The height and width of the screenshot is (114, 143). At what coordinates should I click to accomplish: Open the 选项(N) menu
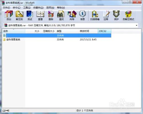(x=50, y=8)
